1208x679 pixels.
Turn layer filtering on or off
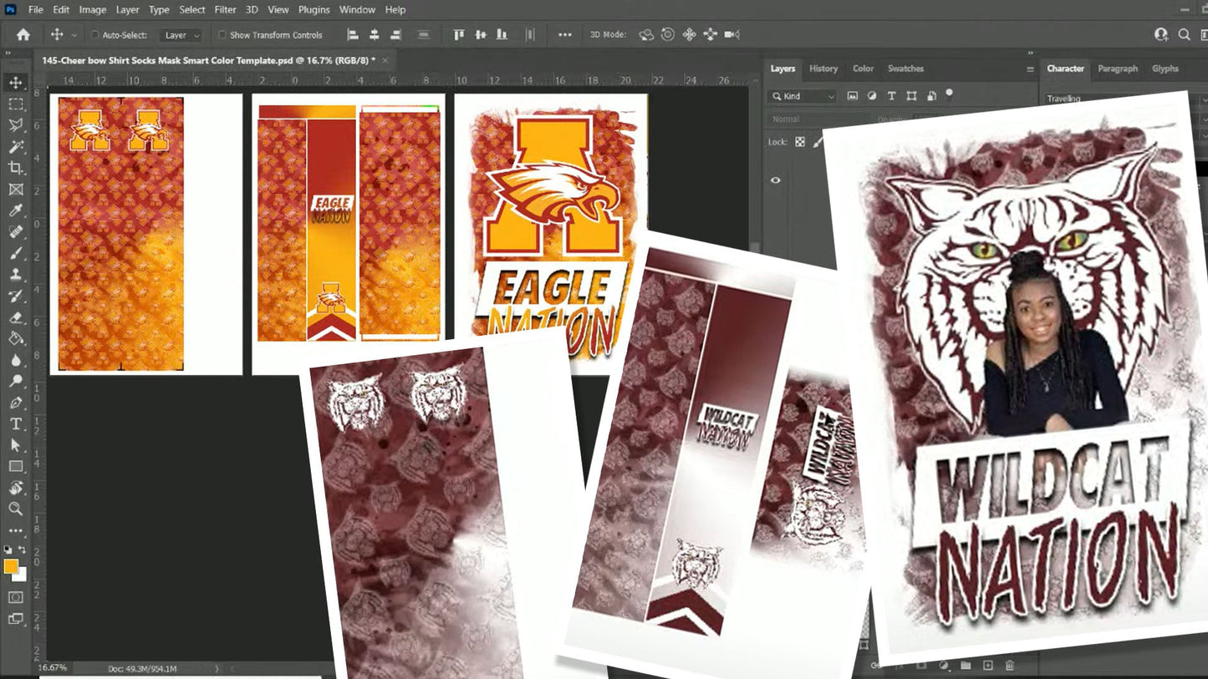coord(950,94)
